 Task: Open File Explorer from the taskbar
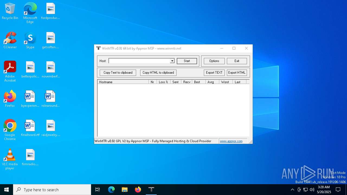[125, 190]
